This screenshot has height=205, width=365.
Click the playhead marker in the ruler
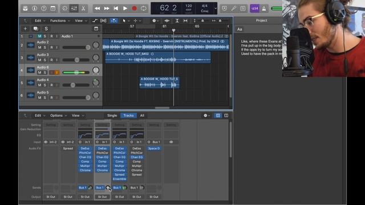173,30
